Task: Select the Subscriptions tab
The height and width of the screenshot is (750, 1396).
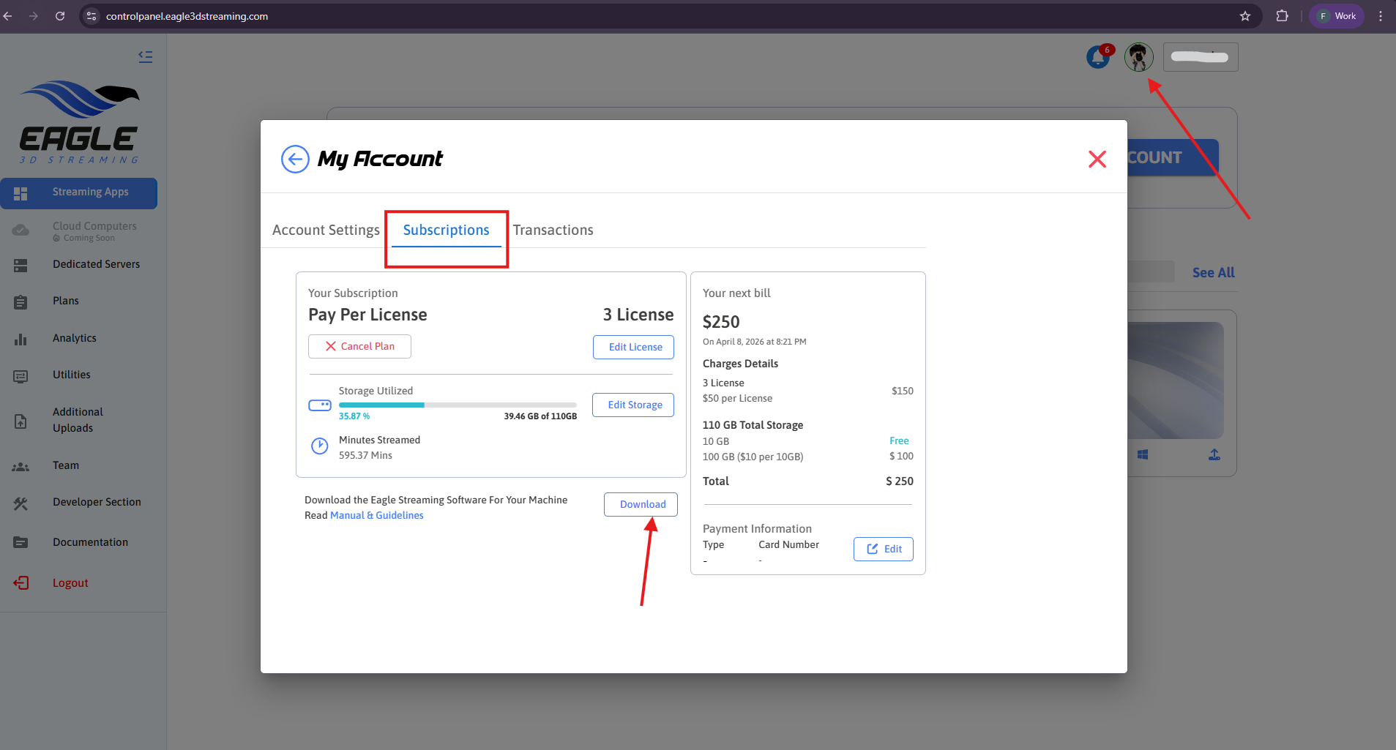Action: pos(446,230)
